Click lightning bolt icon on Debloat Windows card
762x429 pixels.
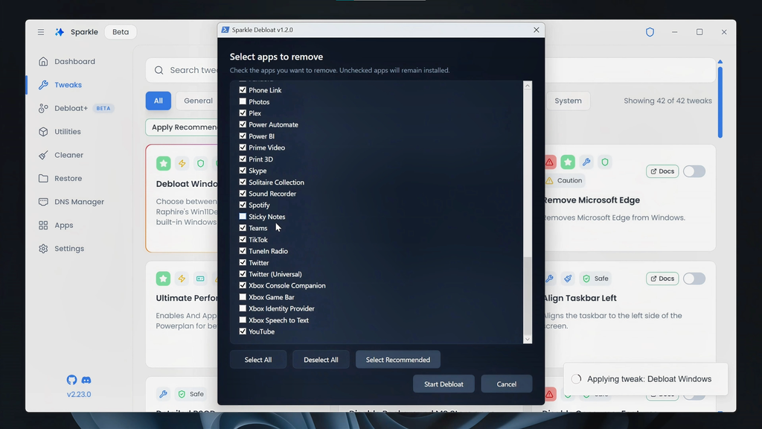tap(182, 163)
